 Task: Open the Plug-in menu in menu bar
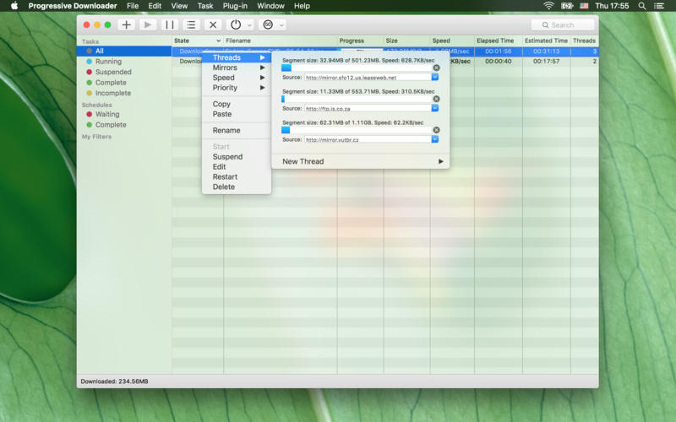click(235, 6)
